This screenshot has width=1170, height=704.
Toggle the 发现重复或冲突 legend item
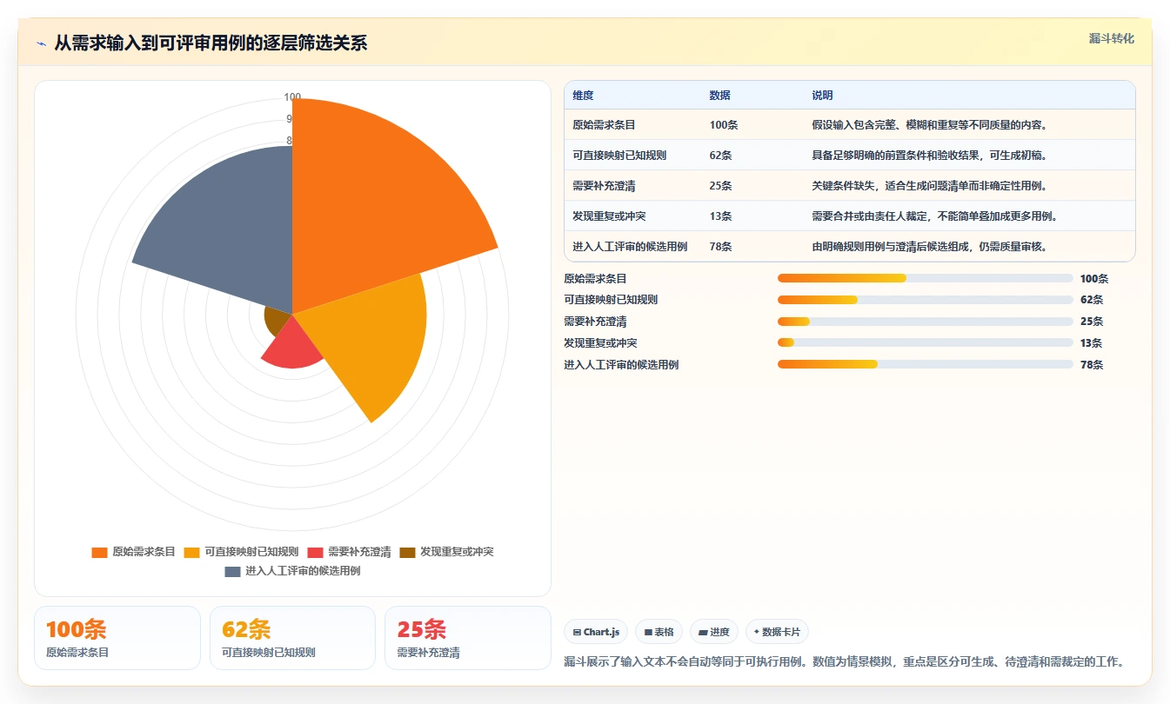[446, 552]
